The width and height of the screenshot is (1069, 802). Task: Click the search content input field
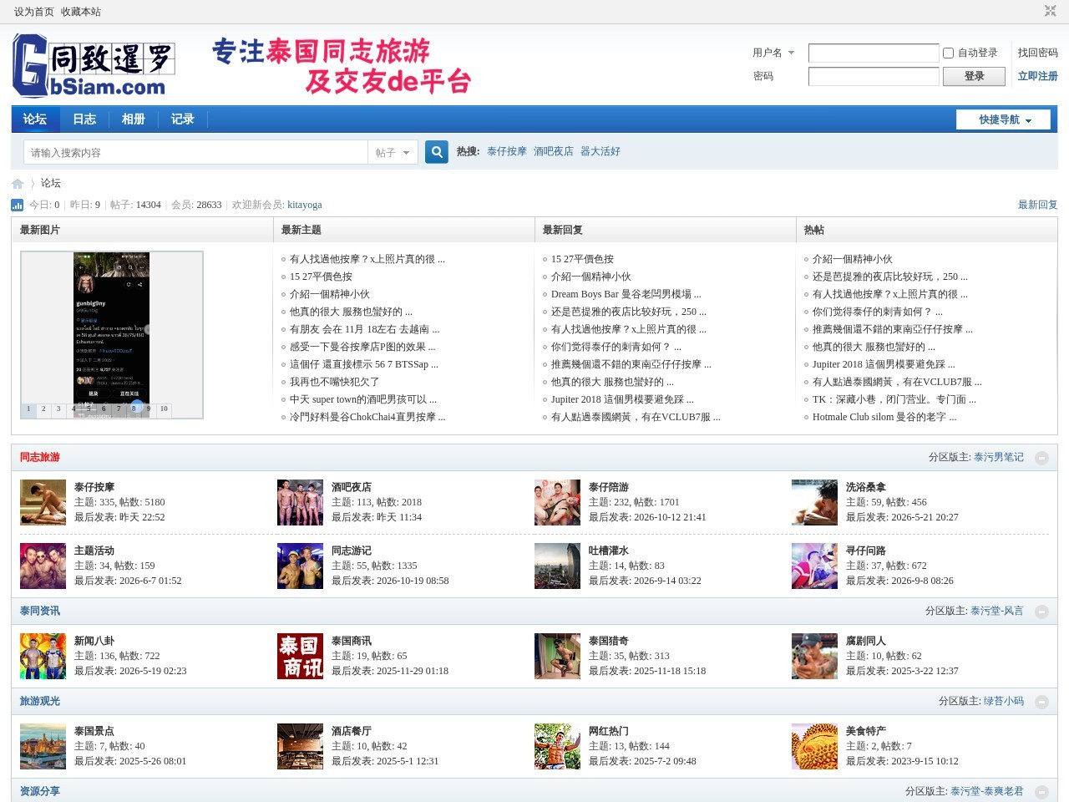195,152
